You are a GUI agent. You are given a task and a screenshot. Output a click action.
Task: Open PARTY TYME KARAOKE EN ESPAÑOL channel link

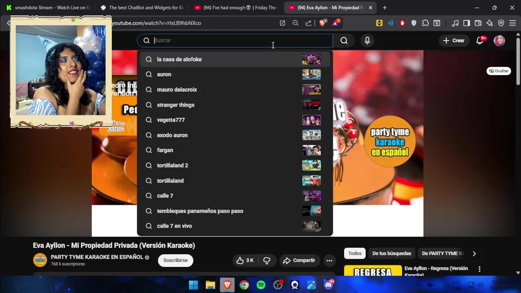pyautogui.click(x=97, y=257)
